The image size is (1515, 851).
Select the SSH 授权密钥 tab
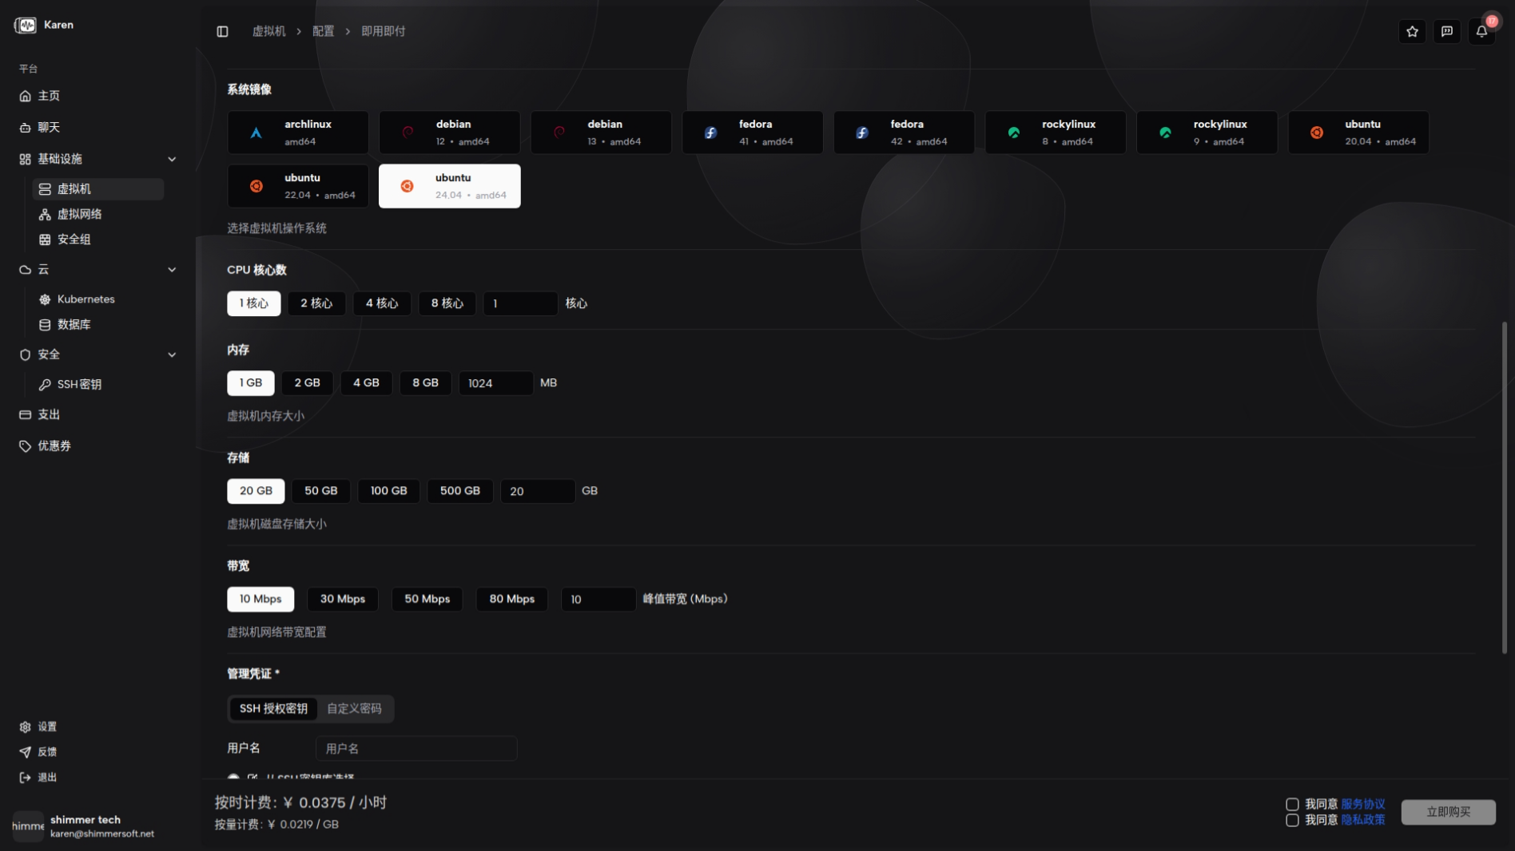tap(273, 708)
